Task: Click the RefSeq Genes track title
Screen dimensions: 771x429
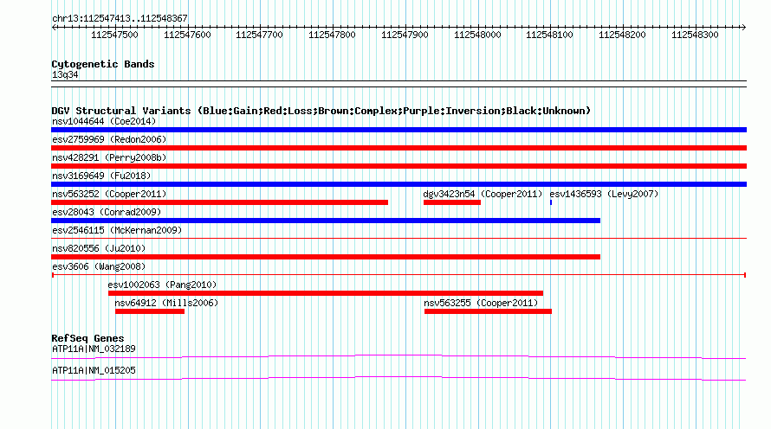Action: coord(87,338)
